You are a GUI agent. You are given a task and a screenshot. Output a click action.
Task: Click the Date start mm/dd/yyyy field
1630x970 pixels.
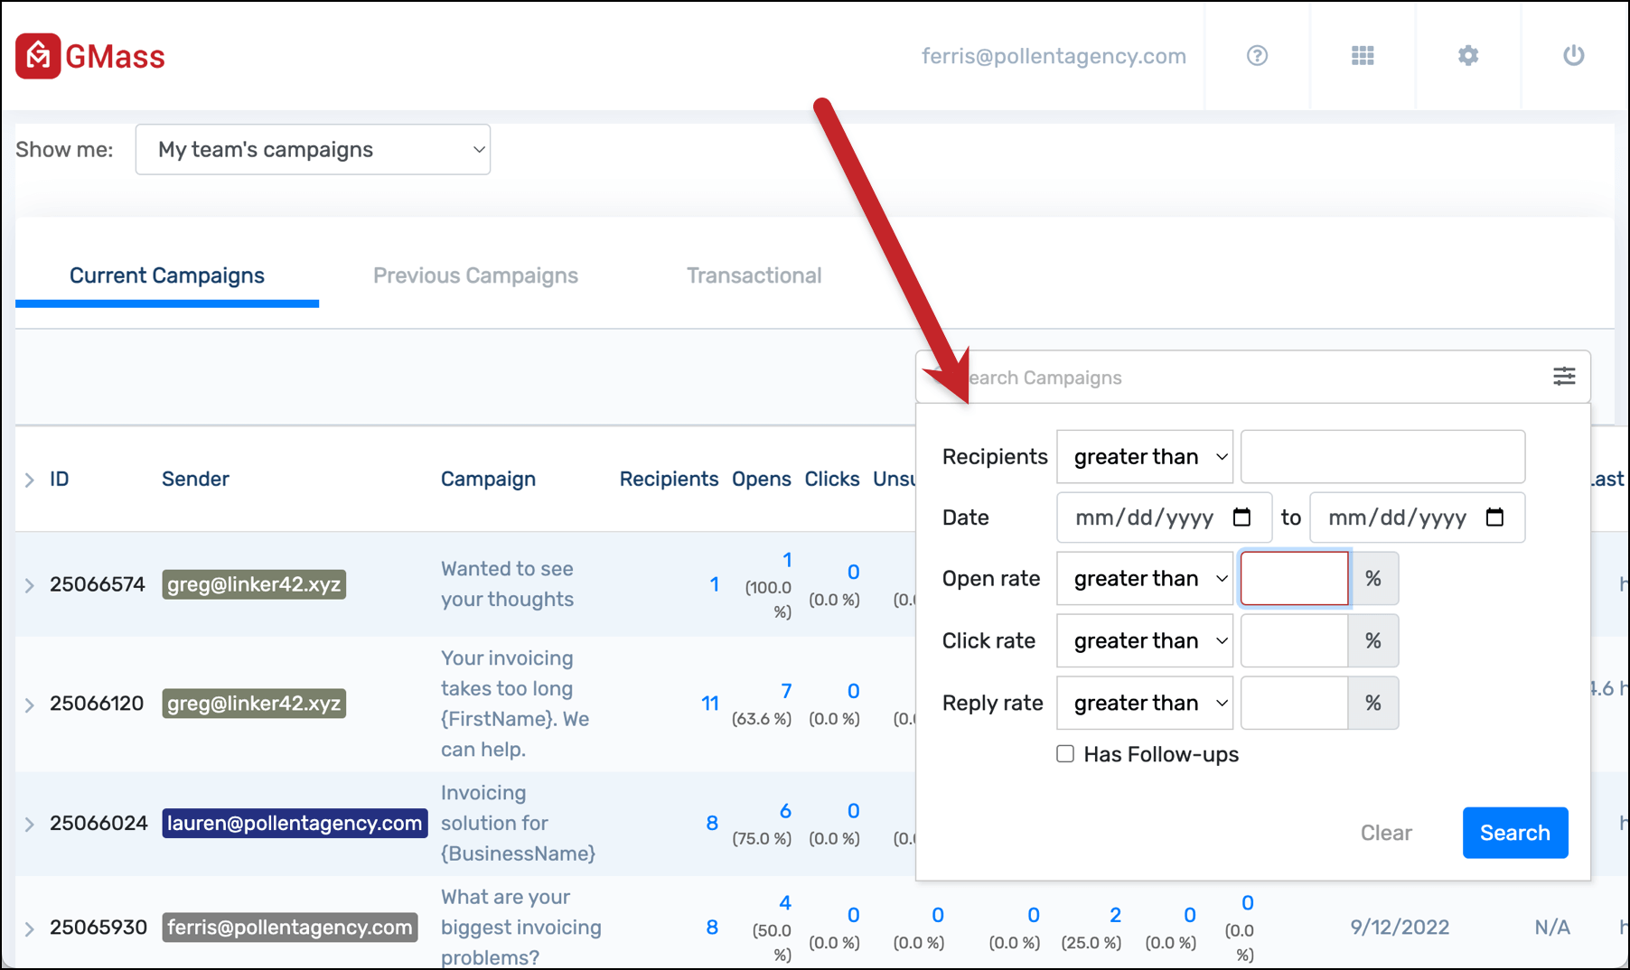[1164, 518]
